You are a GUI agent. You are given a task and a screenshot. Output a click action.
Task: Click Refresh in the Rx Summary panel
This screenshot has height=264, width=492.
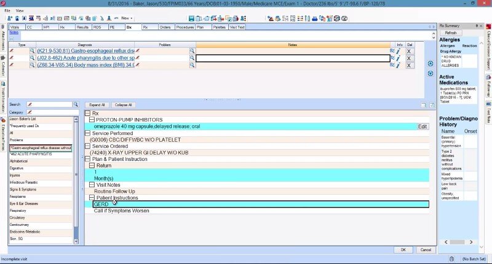tap(451, 33)
